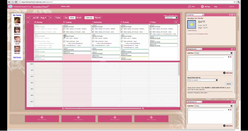Check Wednesday Daily worksheet Jacob checkbox

point(93,41)
